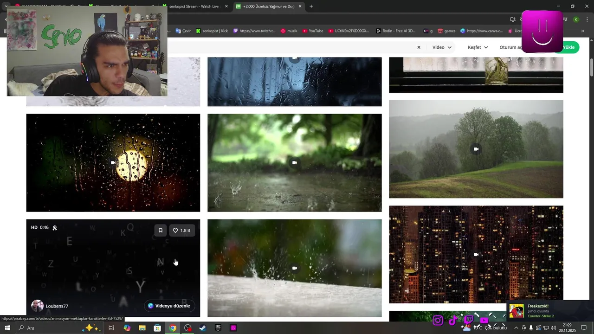Show hidden system tray icons
This screenshot has width=594, height=334.
point(516,328)
